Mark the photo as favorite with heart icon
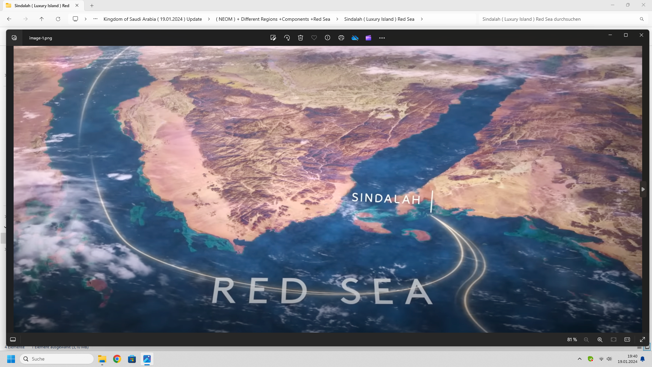The image size is (652, 367). 314,38
